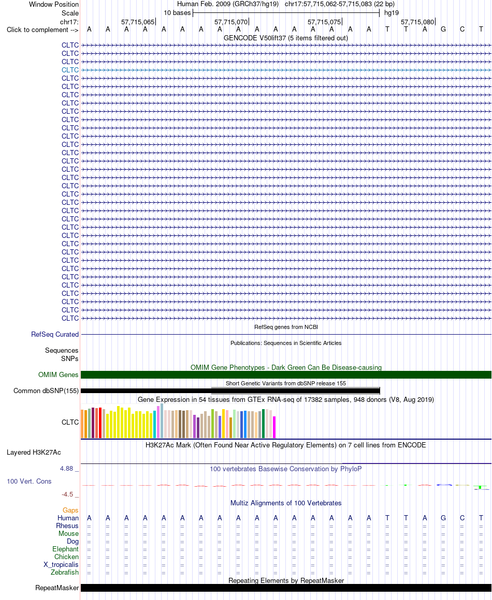
Task: Click CLTC label beside GTEx expression bars
Action: tap(70, 422)
